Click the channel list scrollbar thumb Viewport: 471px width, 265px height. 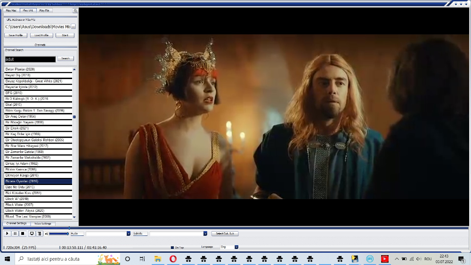point(74,117)
